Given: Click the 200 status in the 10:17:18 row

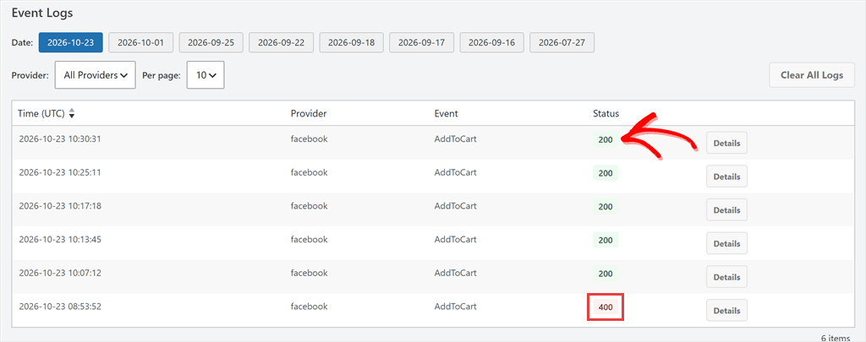Looking at the screenshot, I should tap(606, 207).
